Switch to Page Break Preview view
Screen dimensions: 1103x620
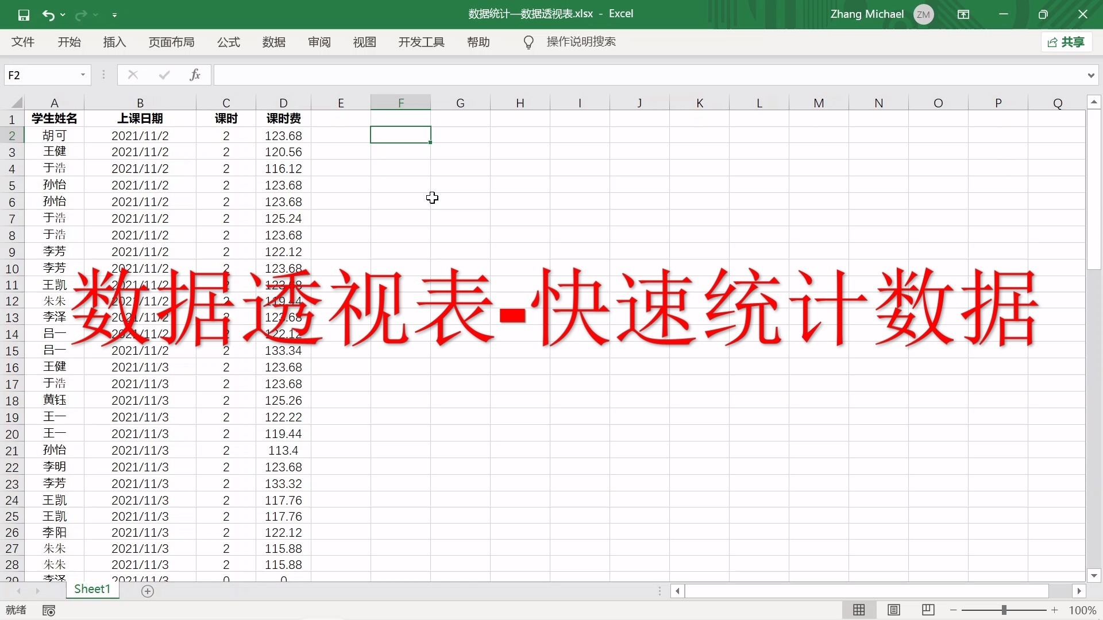point(928,610)
